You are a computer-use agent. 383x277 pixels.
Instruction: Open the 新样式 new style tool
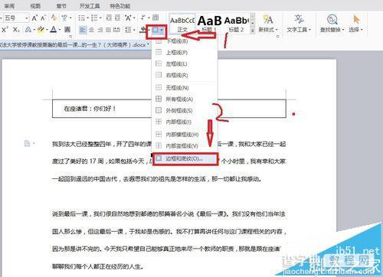[x=268, y=24]
